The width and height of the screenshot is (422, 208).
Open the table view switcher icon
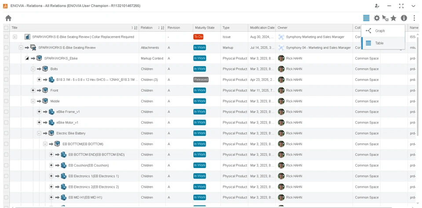[x=366, y=18]
